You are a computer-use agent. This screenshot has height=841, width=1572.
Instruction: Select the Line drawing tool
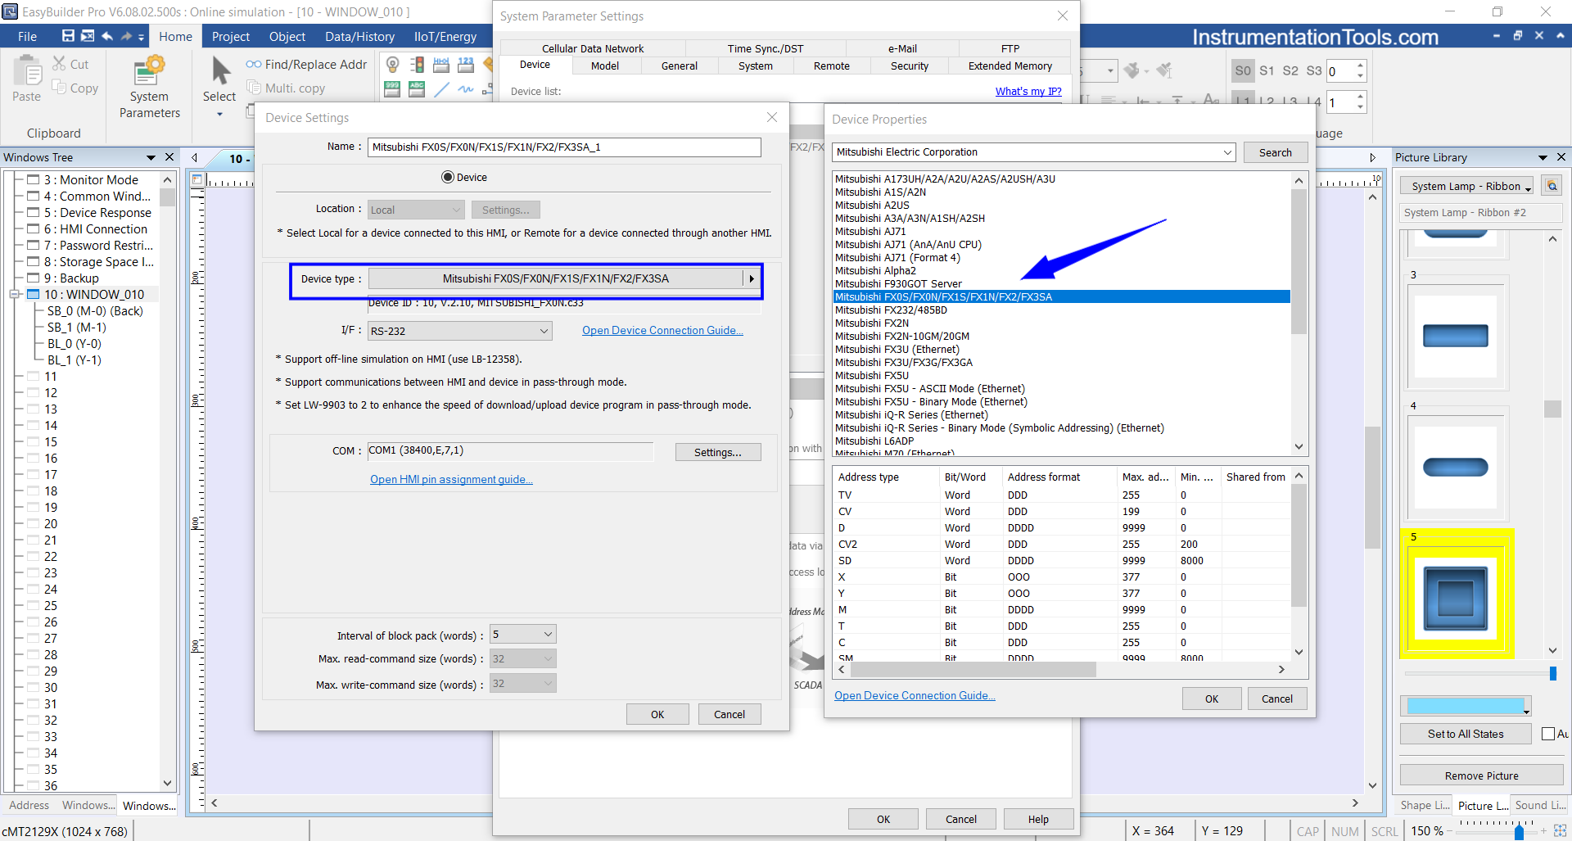pyautogui.click(x=441, y=89)
